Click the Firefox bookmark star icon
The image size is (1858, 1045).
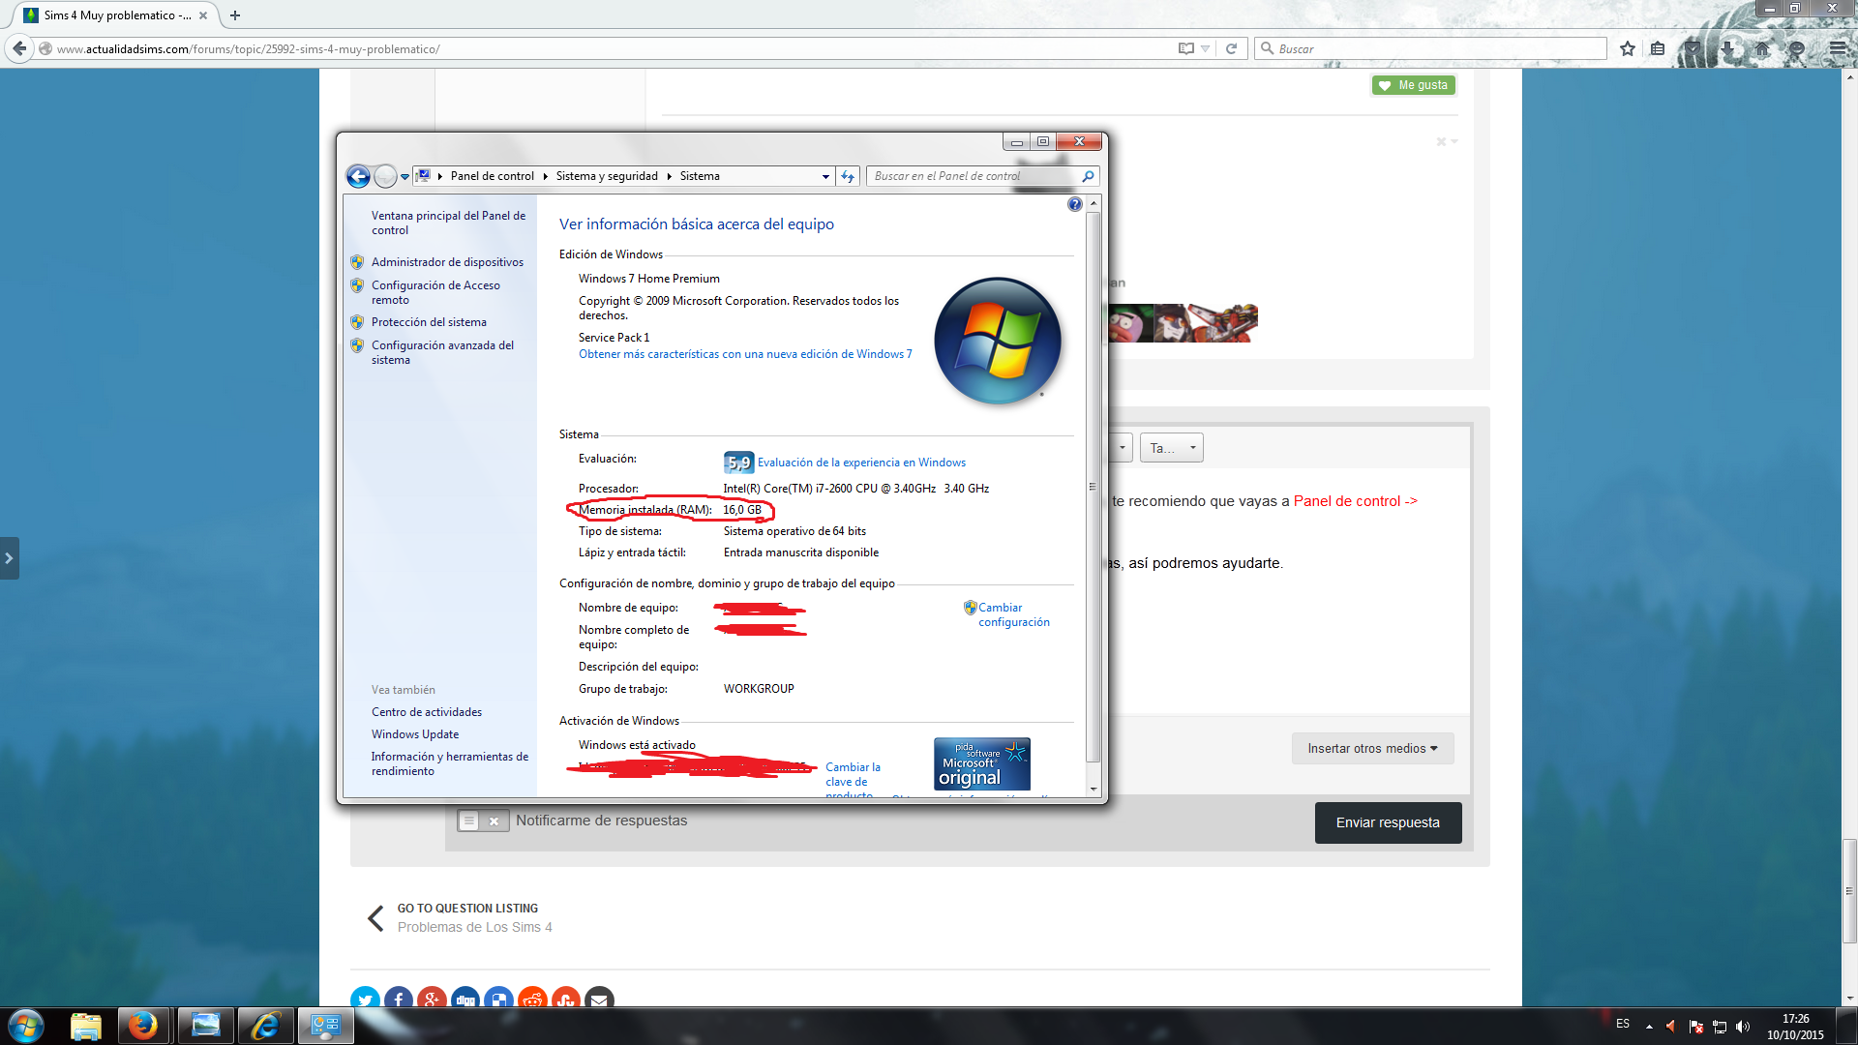(1628, 48)
